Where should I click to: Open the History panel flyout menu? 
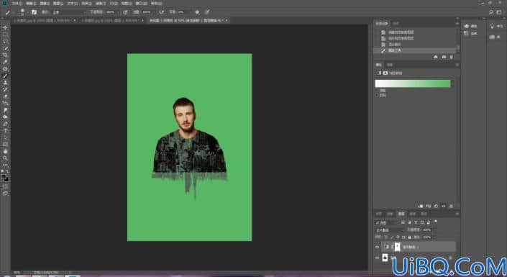pos(457,23)
